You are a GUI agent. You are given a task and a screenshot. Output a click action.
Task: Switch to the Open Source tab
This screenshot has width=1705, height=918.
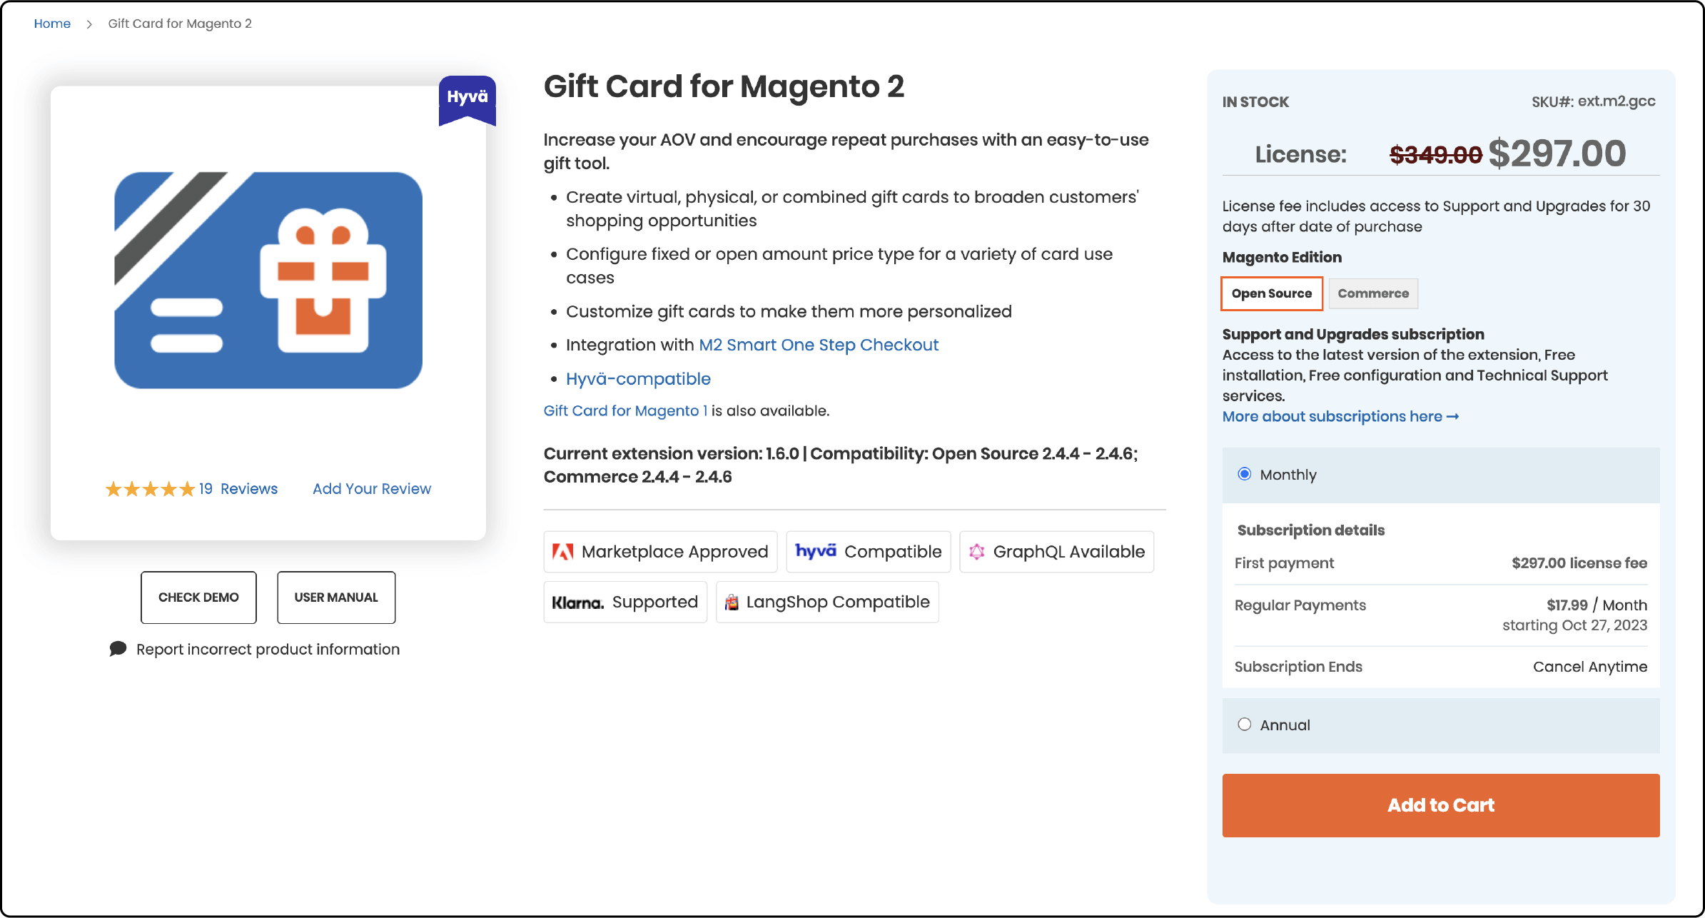tap(1271, 293)
